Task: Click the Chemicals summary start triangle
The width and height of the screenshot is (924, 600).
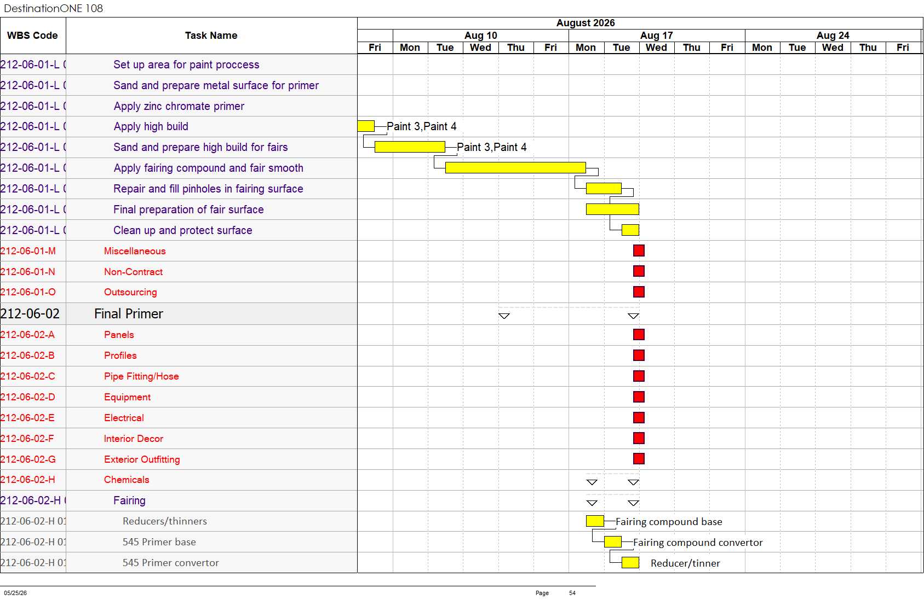Action: click(x=592, y=482)
